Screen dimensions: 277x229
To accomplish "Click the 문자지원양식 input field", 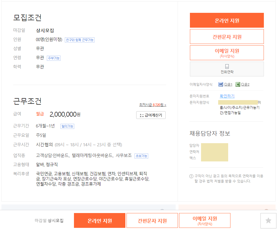I will 238,103.
